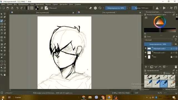Image resolution: width=178 pixels, height=100 pixels.
Task: Toggle vertical mirror mode
Action: 164,8
